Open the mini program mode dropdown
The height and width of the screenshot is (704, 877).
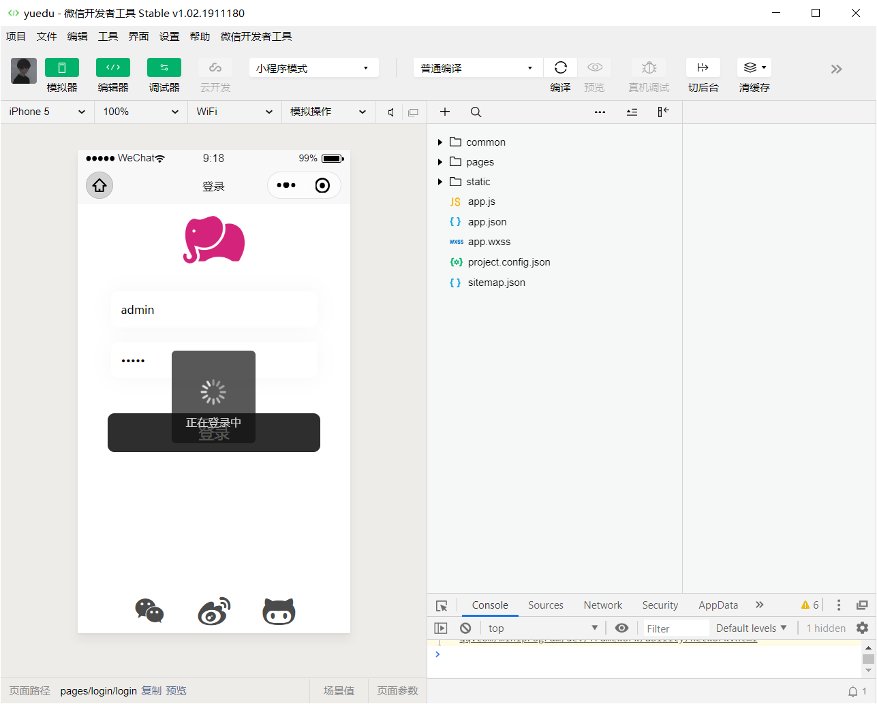click(x=313, y=68)
